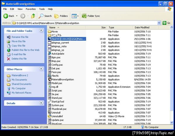Click the Rename this file icon
The height and width of the screenshot is (136, 175).
[x=8, y=37]
